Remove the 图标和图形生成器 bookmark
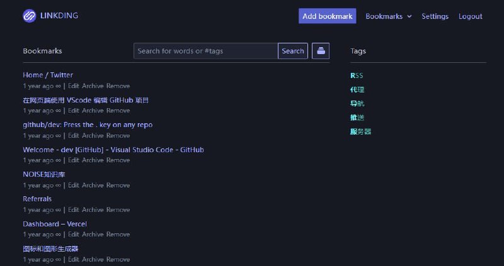Image resolution: width=504 pixels, height=266 pixels. pos(118,260)
